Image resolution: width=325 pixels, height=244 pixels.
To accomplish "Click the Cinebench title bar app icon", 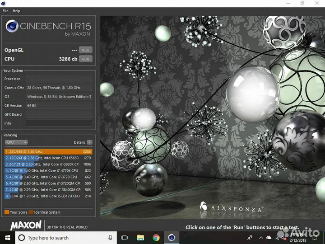I will pos(3,3).
